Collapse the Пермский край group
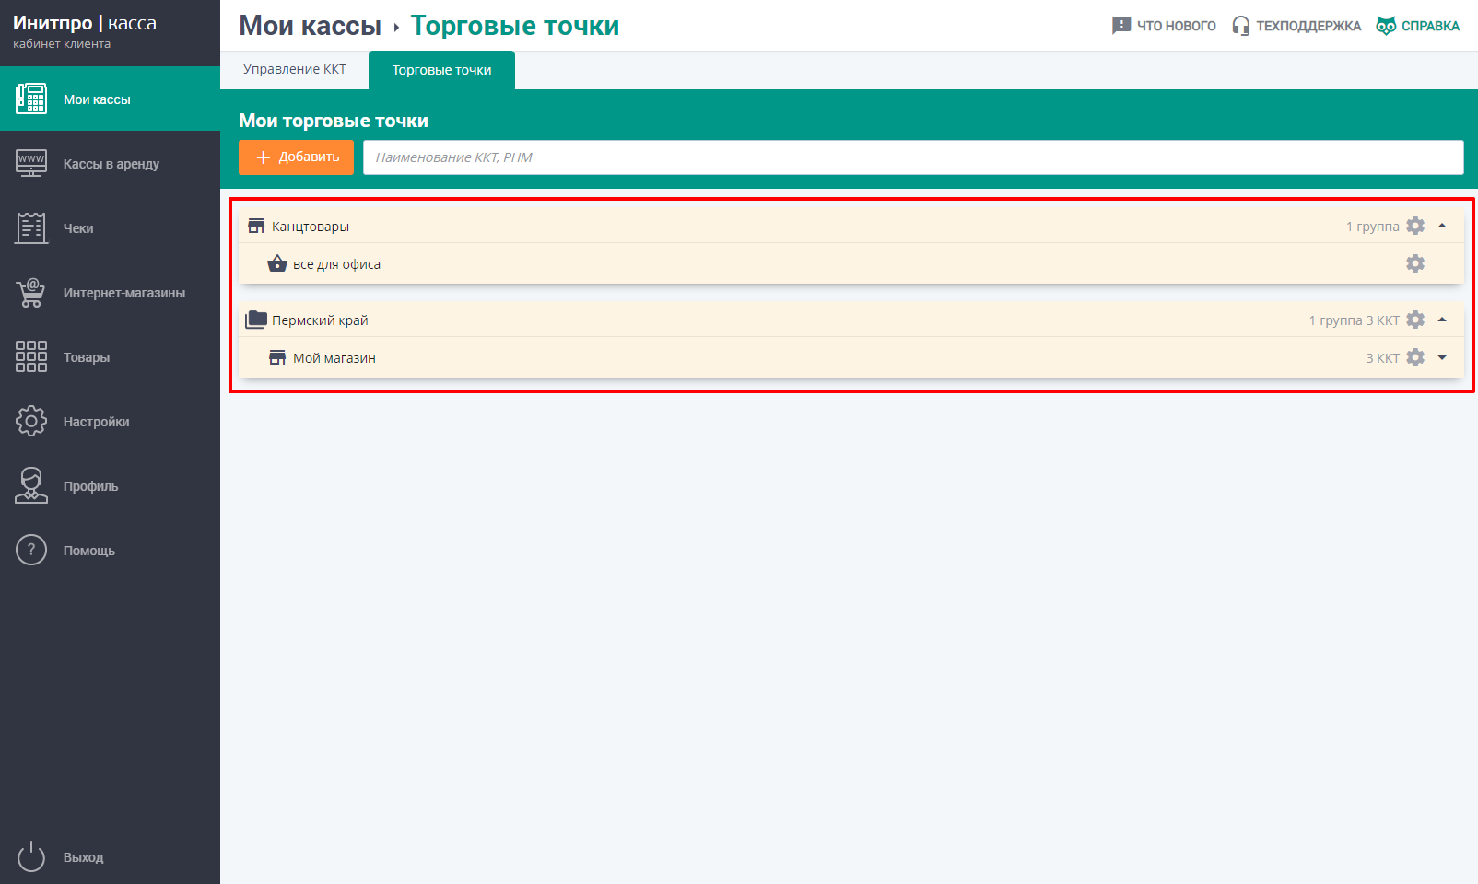The height and width of the screenshot is (884, 1478). (1442, 320)
